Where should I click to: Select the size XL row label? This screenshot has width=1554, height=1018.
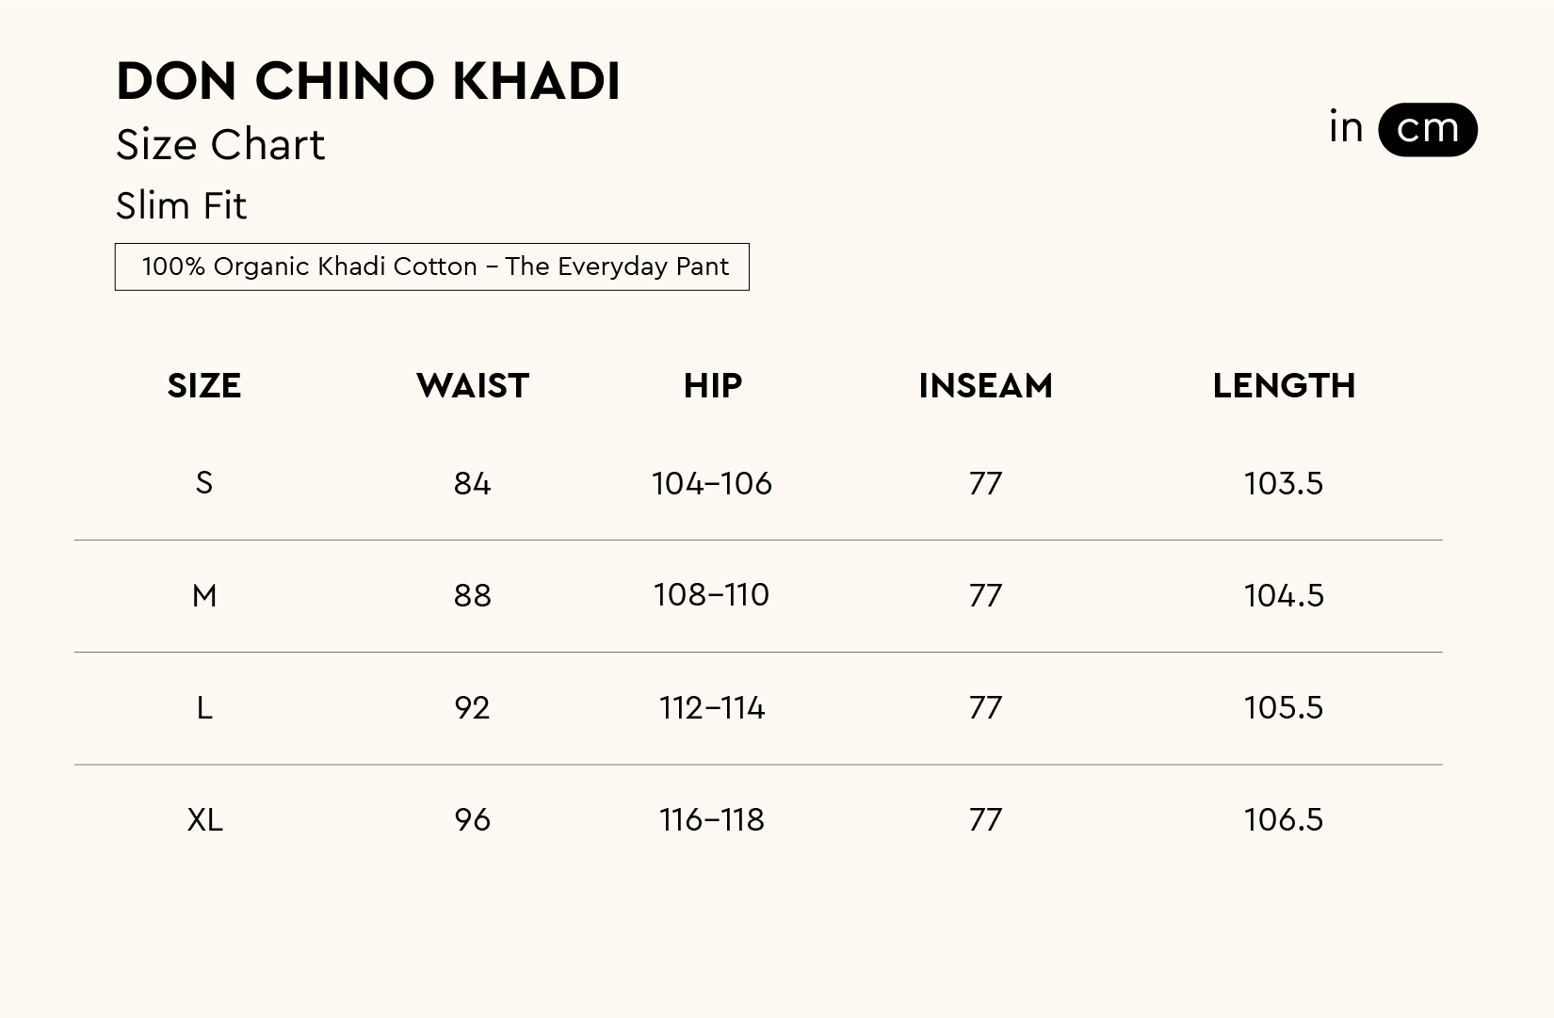tap(205, 819)
